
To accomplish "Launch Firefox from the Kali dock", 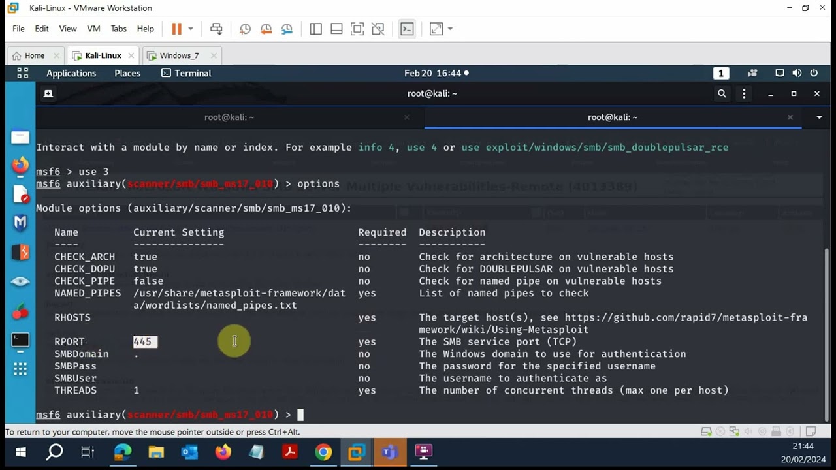I will pyautogui.click(x=20, y=164).
